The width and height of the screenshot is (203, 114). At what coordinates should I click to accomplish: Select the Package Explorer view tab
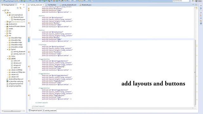[9, 5]
